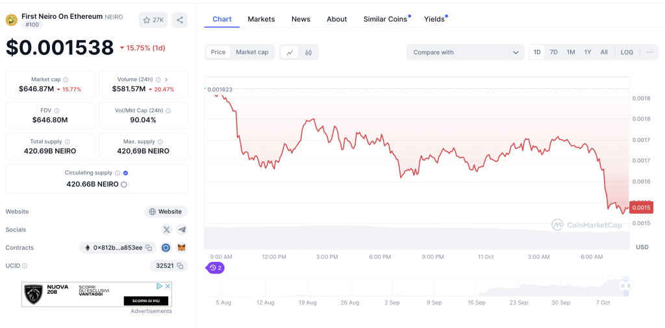Click the circulating supply progress circle

coord(124,184)
